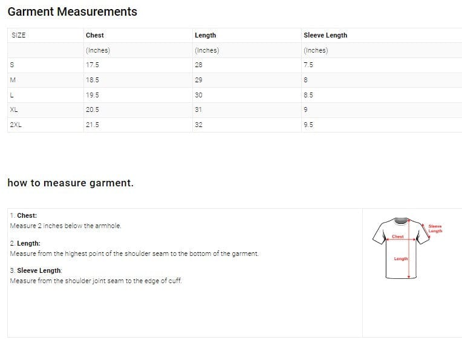Click the '3. Sleeve Length:' instruction label

click(x=36, y=270)
